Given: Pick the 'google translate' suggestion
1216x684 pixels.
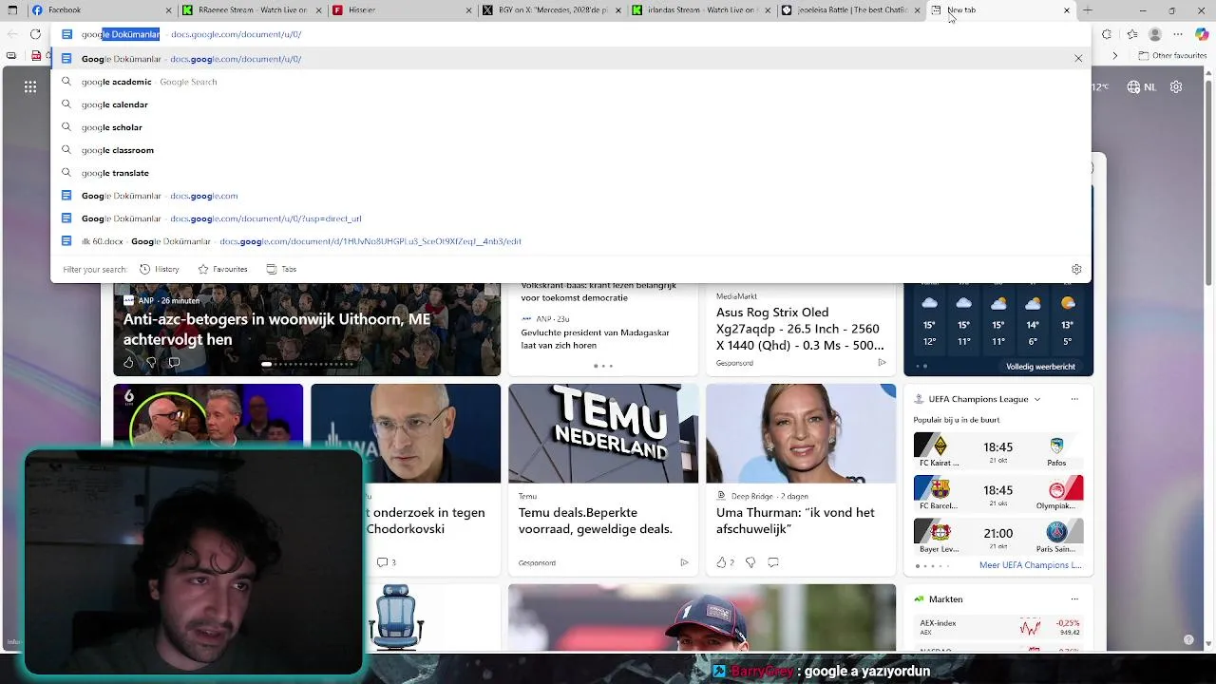Looking at the screenshot, I should coord(570,173).
